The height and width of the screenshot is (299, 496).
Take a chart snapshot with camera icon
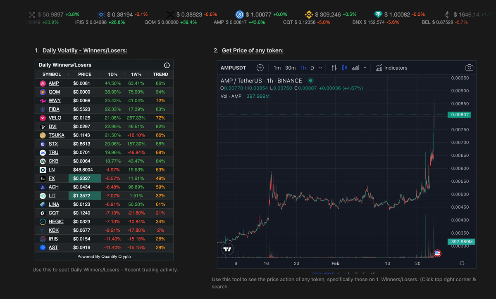click(469, 68)
